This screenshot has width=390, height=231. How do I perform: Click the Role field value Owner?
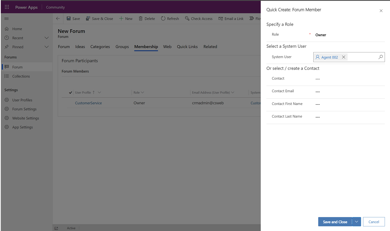[321, 35]
